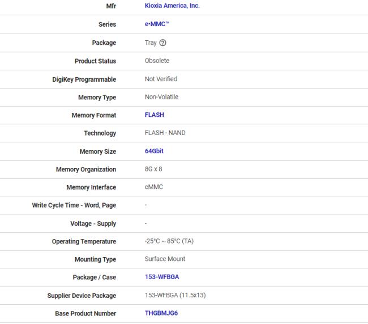
Task: Follow the 64Gbit memory size link
Action: pyautogui.click(x=154, y=151)
